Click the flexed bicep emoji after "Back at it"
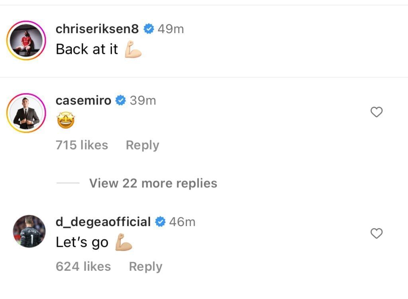408x299 pixels. [133, 49]
